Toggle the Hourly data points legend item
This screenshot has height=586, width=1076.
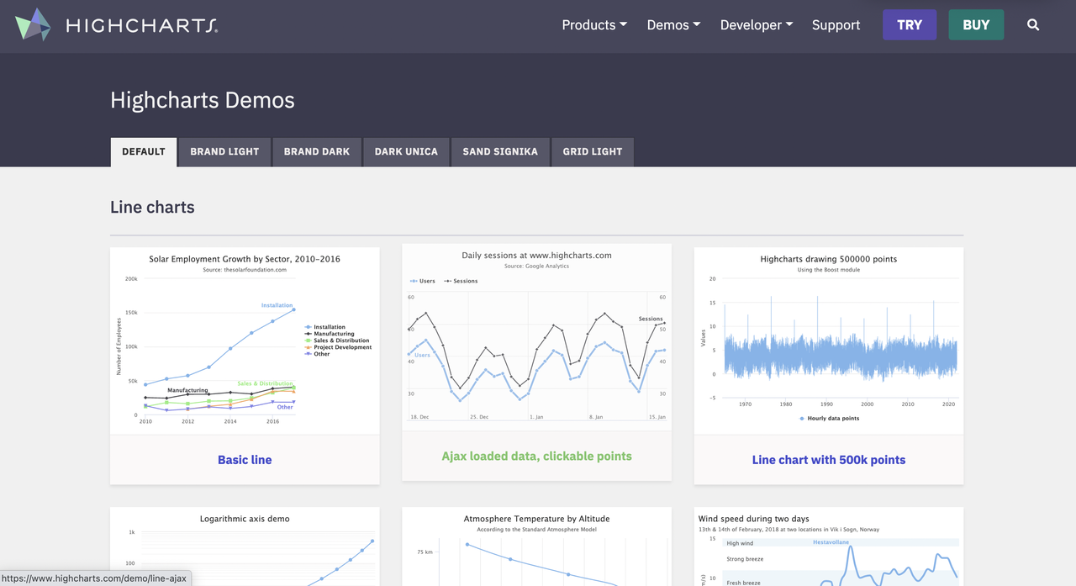829,418
